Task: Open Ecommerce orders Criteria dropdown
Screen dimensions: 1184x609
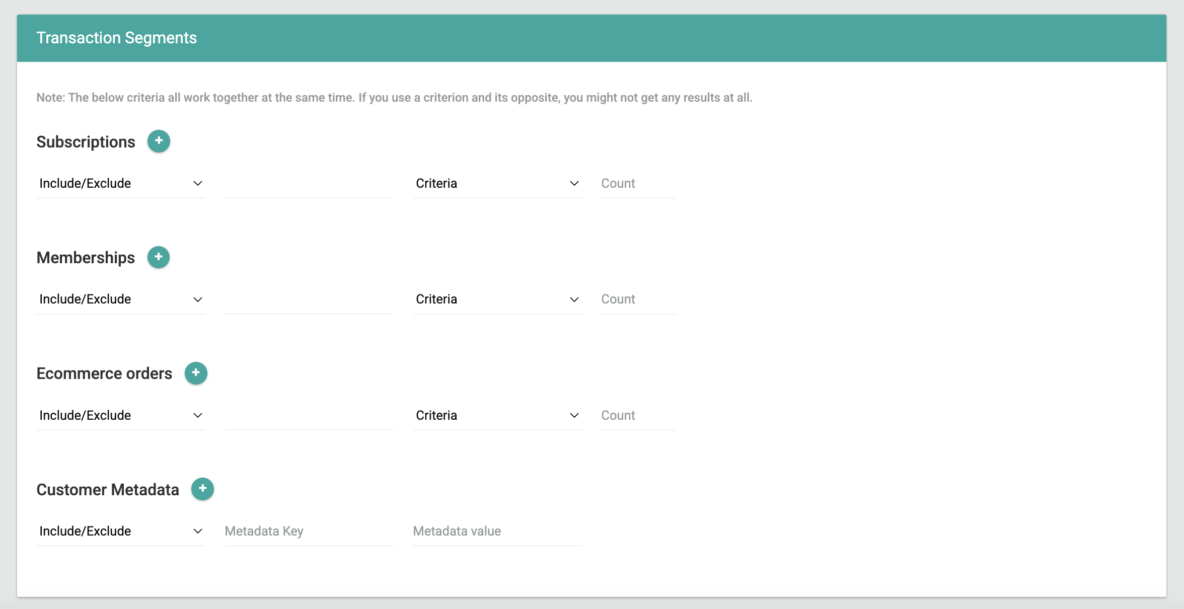Action: (x=497, y=415)
